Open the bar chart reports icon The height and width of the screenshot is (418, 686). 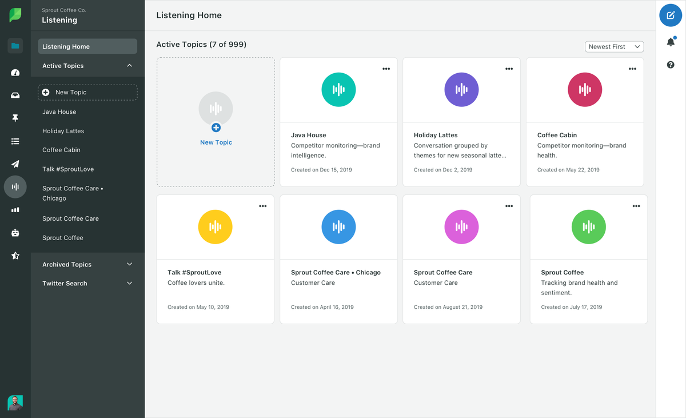(x=15, y=210)
